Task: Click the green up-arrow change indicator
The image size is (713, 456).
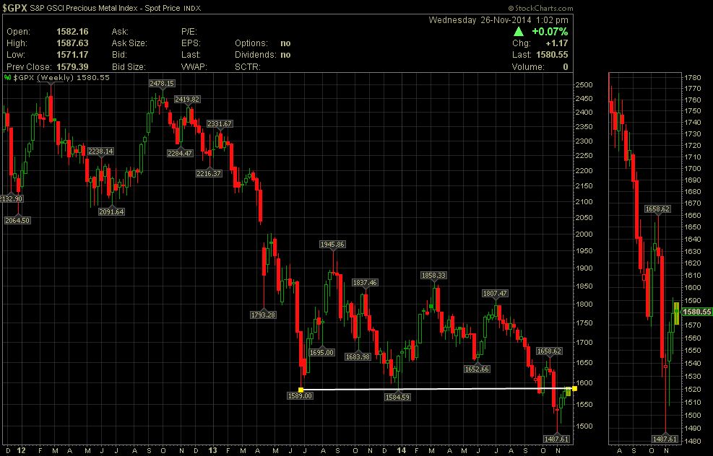Action: coord(519,31)
